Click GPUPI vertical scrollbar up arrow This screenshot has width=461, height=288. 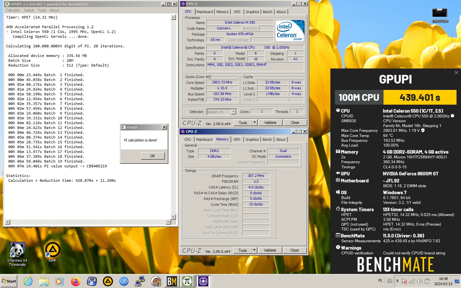tap(174, 17)
